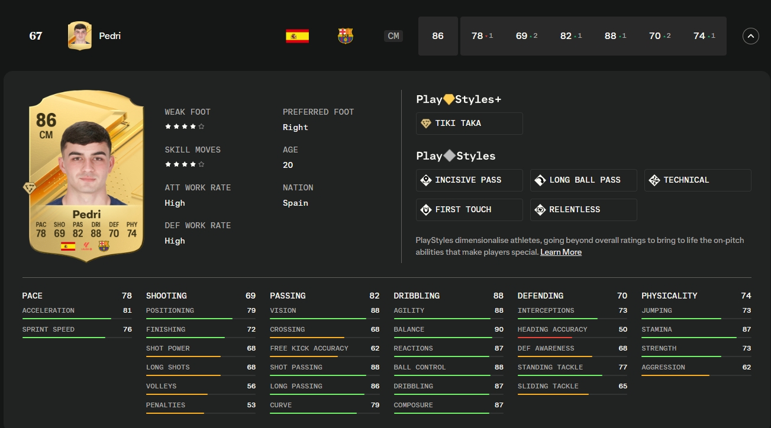This screenshot has height=428, width=771.
Task: Click the Spain flag on the player card
Action: (68, 246)
